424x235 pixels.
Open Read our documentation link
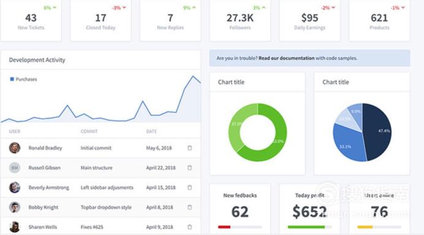[286, 58]
